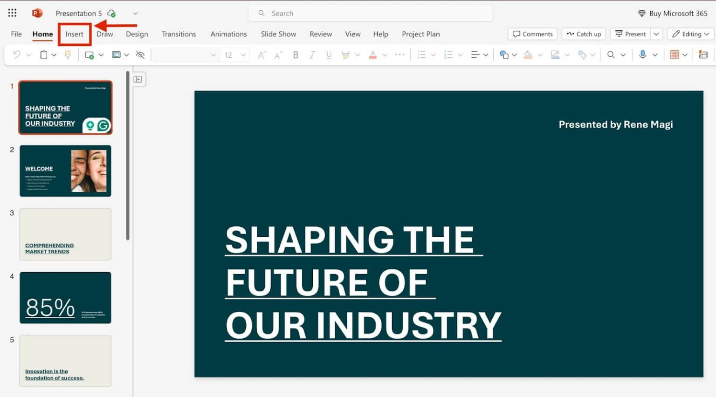The height and width of the screenshot is (397, 716).
Task: Toggle Underline formatting
Action: click(329, 55)
